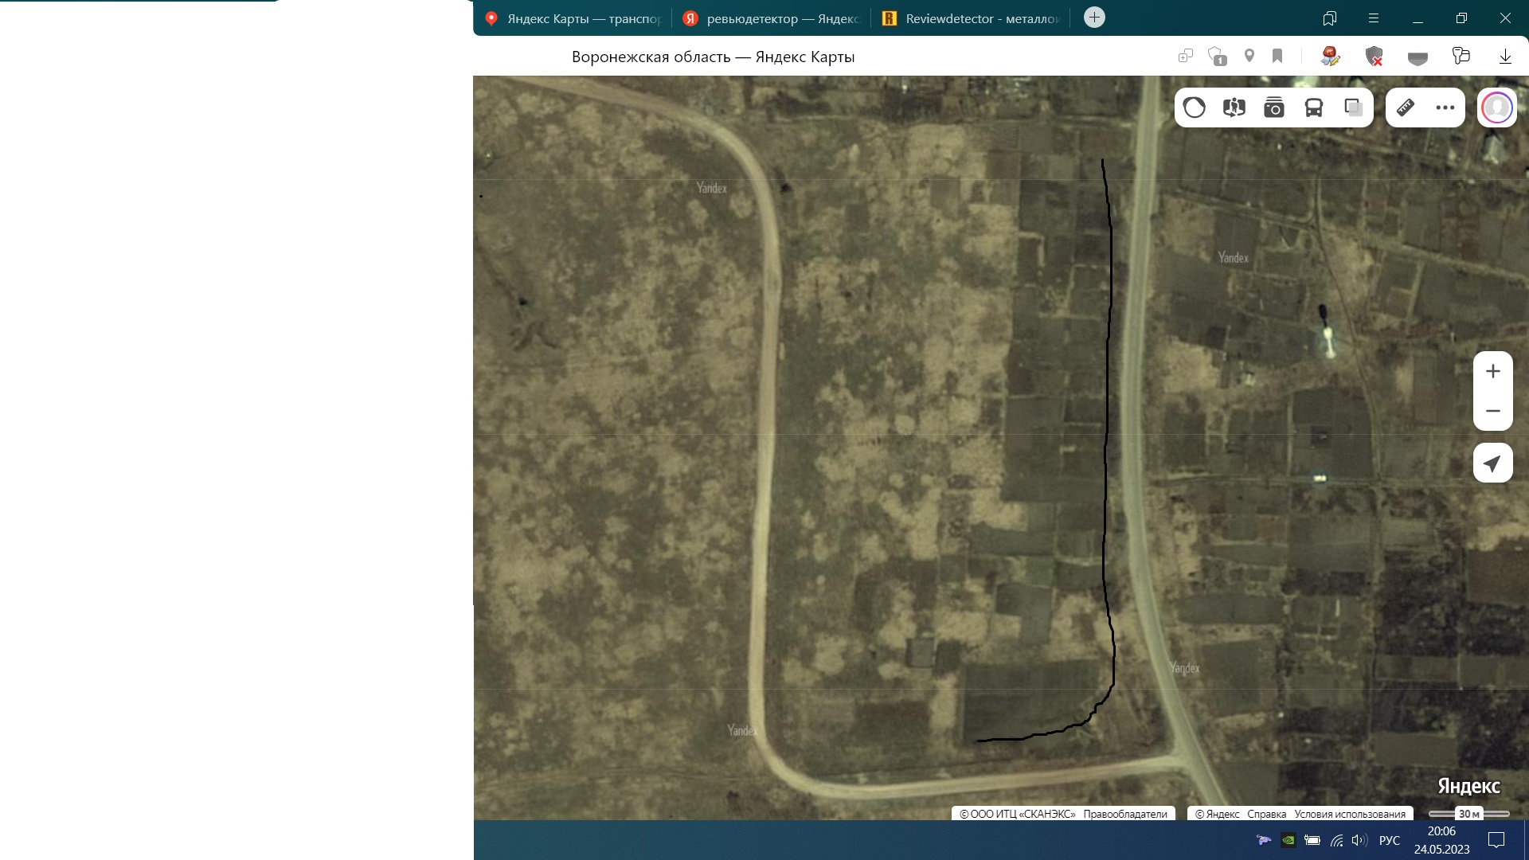Open the browser hamburger menu

click(1373, 18)
